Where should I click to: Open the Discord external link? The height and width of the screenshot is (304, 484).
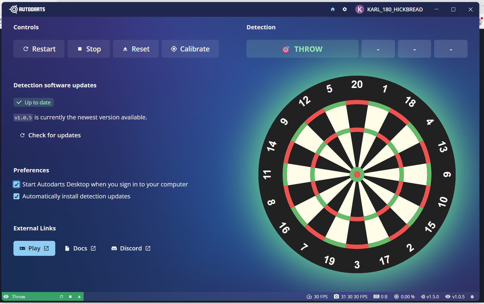pos(131,248)
